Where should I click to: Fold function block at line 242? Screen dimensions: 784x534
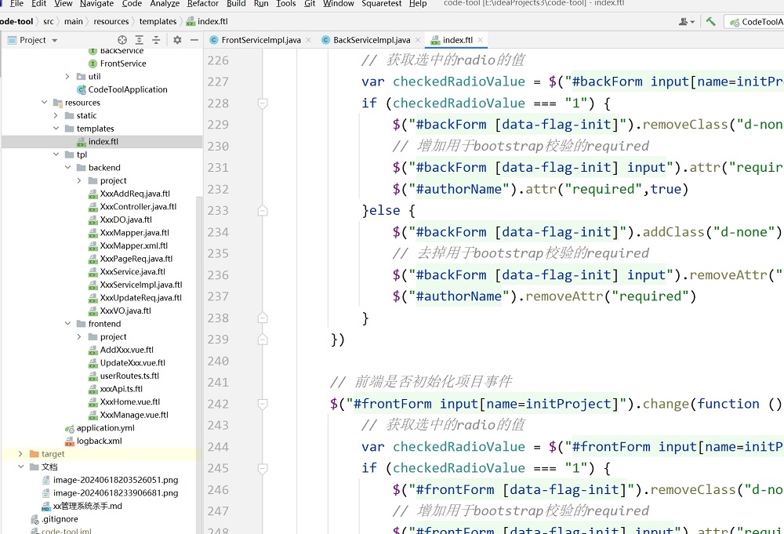[263, 404]
